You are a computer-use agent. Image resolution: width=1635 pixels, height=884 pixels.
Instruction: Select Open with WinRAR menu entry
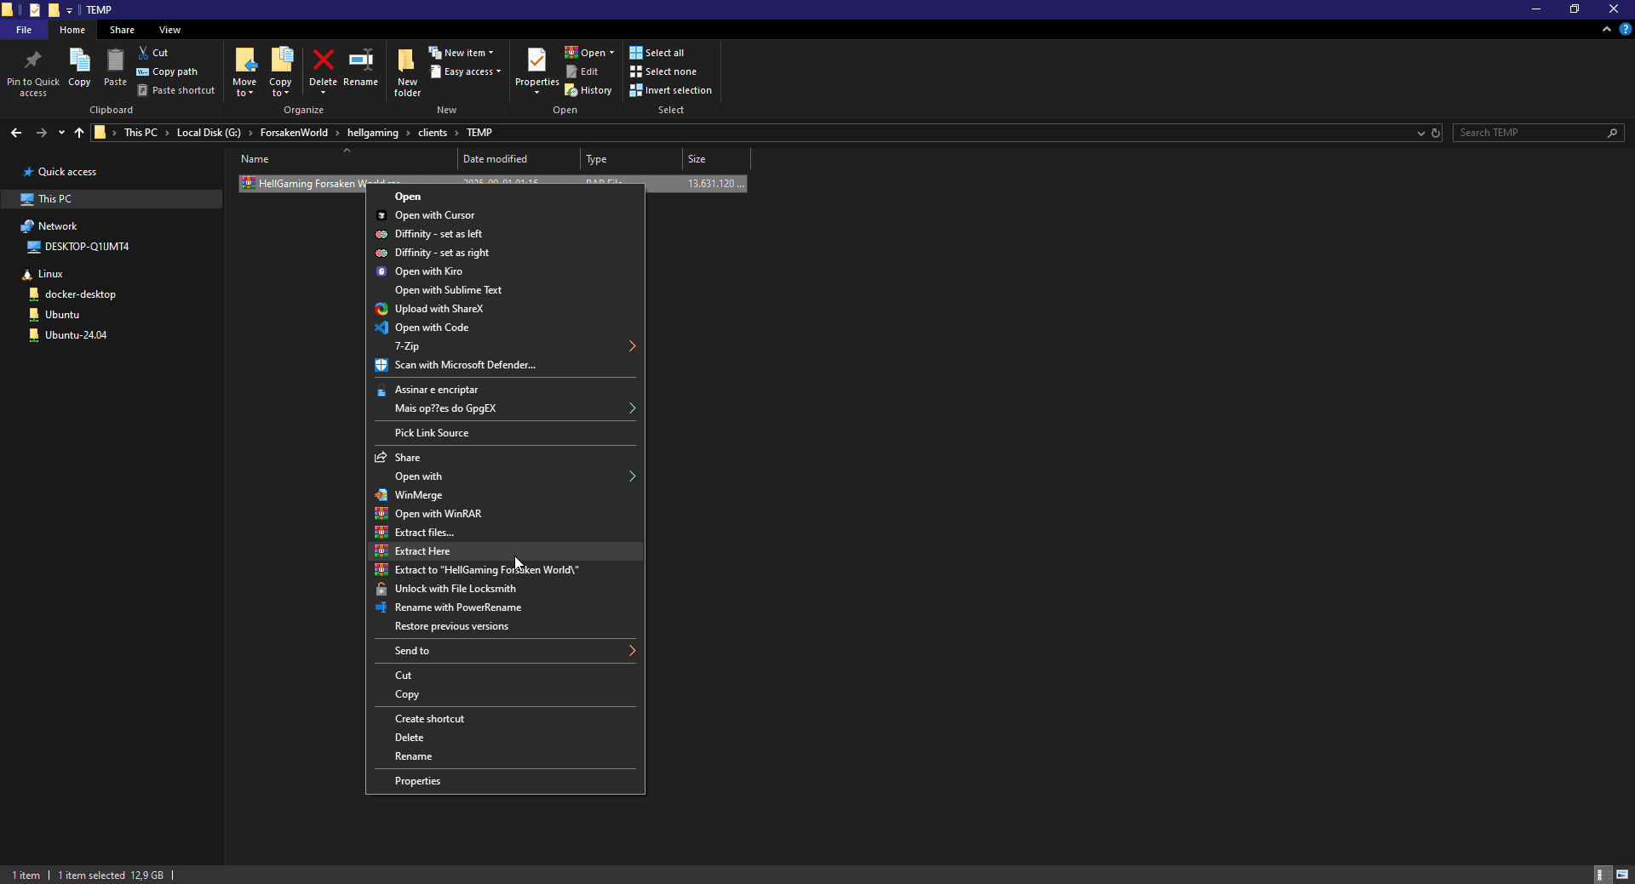438,514
